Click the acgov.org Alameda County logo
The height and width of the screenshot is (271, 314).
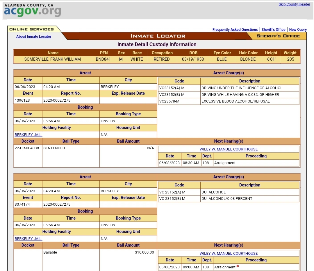pyautogui.click(x=33, y=10)
